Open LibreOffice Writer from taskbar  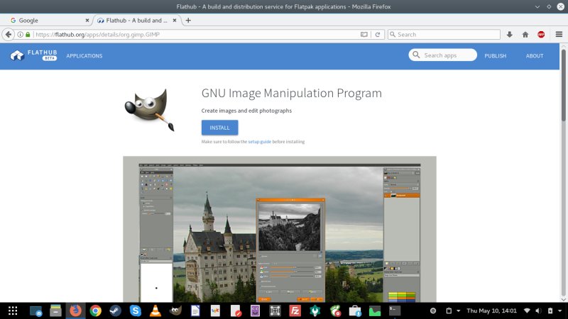point(195,310)
